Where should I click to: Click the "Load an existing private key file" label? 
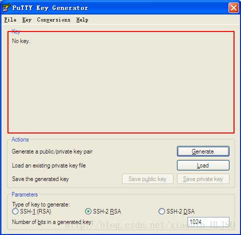coord(49,165)
